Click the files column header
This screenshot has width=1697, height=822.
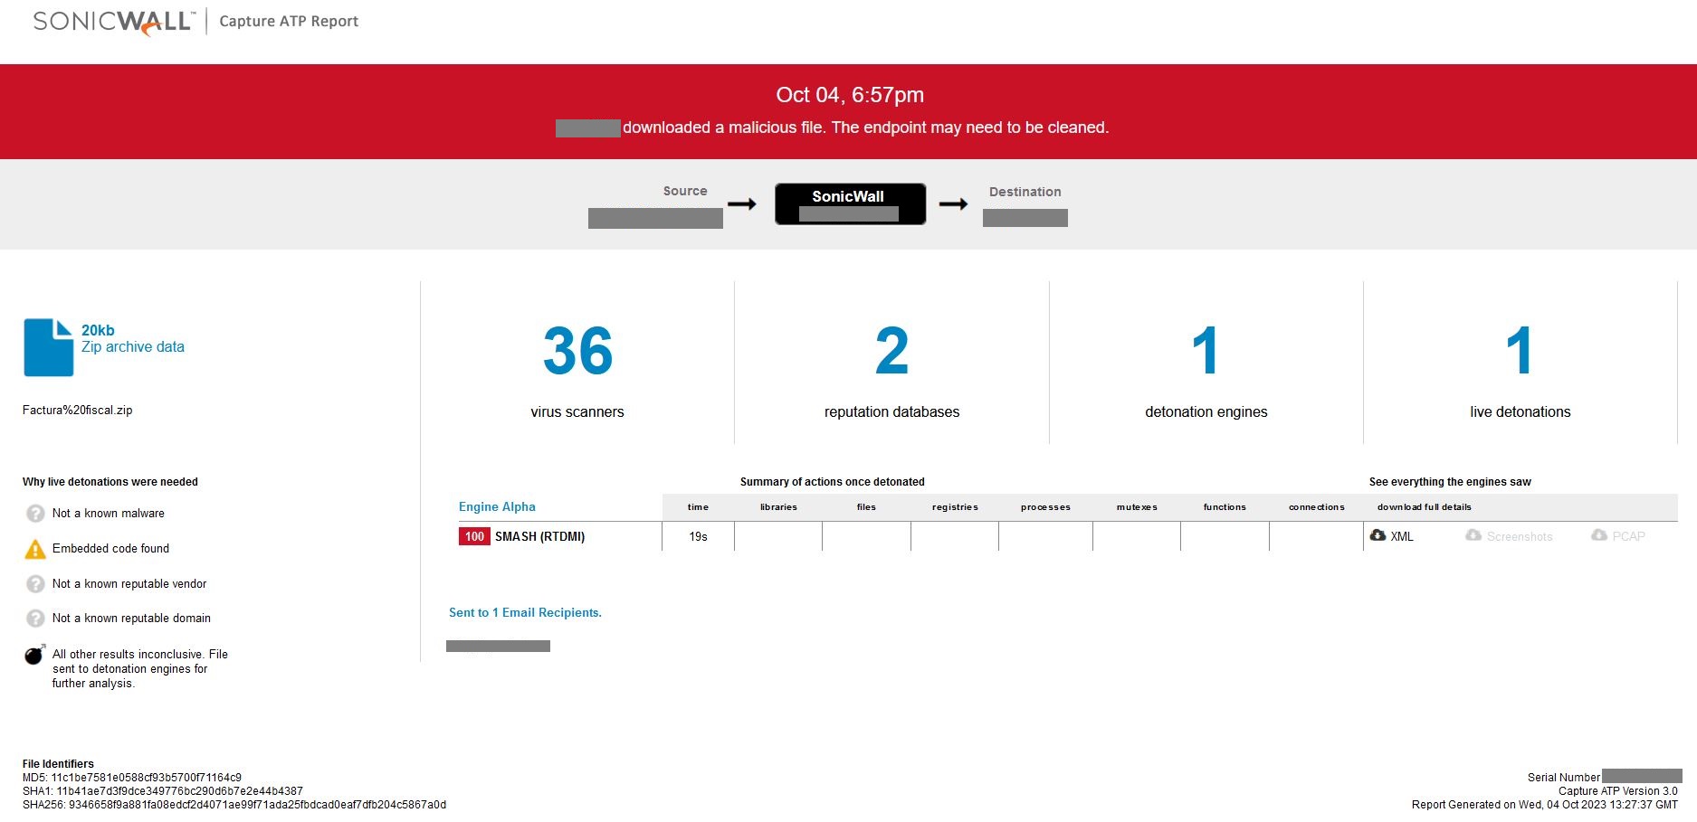(866, 507)
